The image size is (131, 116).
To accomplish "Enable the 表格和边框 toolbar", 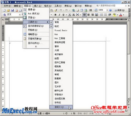I will (61, 42).
